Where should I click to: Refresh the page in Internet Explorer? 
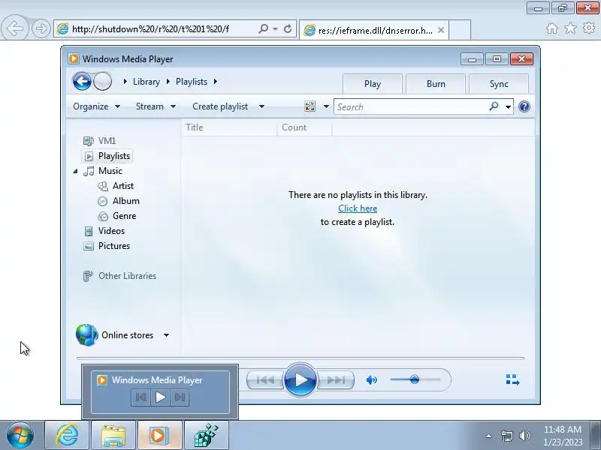pos(288,28)
